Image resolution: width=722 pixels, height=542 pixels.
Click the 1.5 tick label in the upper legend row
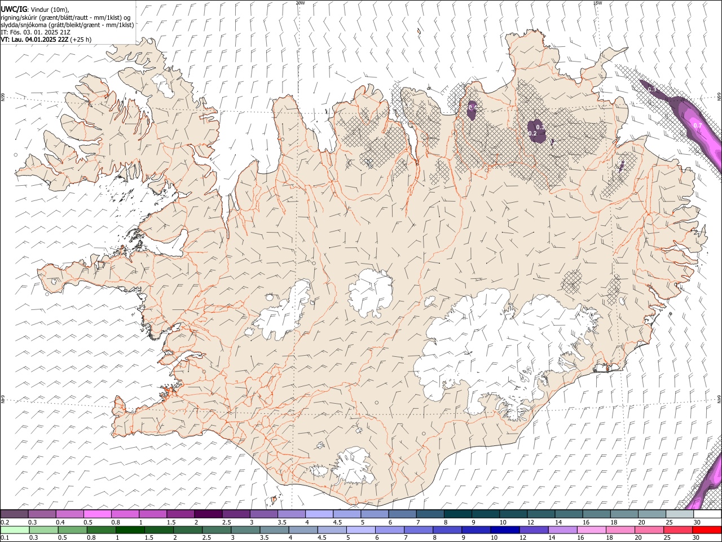(x=171, y=522)
